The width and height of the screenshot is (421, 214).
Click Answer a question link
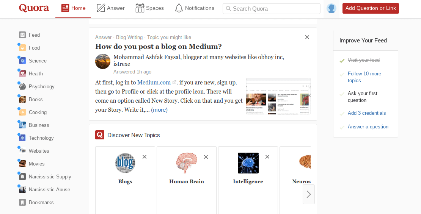[368, 127]
